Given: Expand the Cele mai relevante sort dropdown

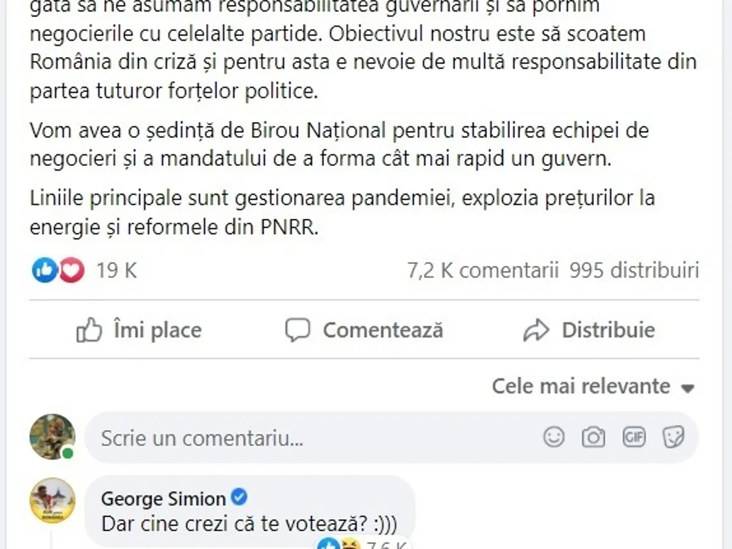Looking at the screenshot, I should click(x=592, y=386).
